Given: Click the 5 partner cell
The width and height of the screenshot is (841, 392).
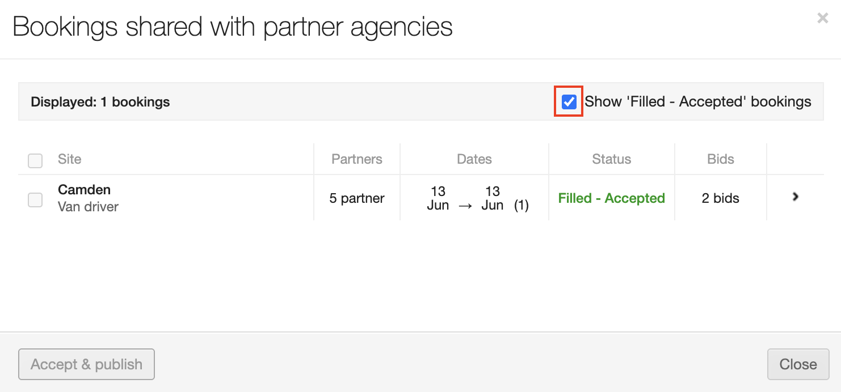Looking at the screenshot, I should (x=357, y=198).
